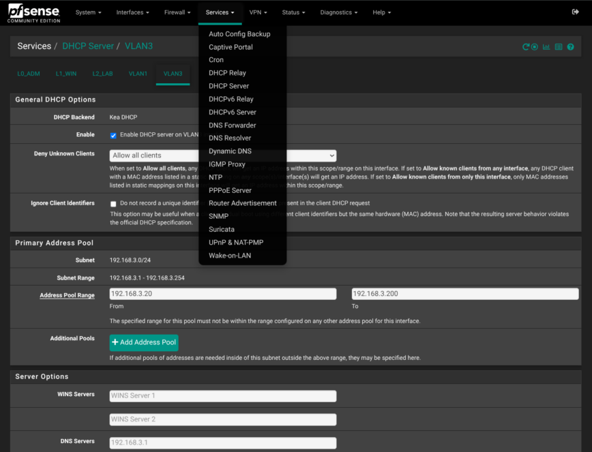The width and height of the screenshot is (592, 452).
Task: Switch to the VLAN1 interface tab
Action: (138, 74)
